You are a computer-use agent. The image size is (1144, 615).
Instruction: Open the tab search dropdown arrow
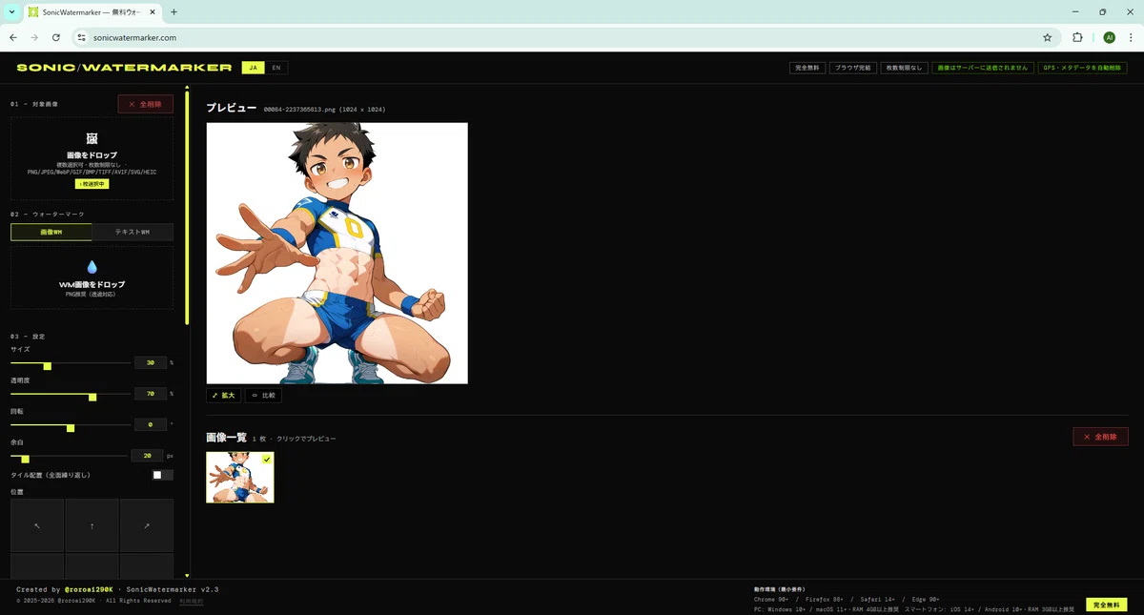tap(11, 12)
